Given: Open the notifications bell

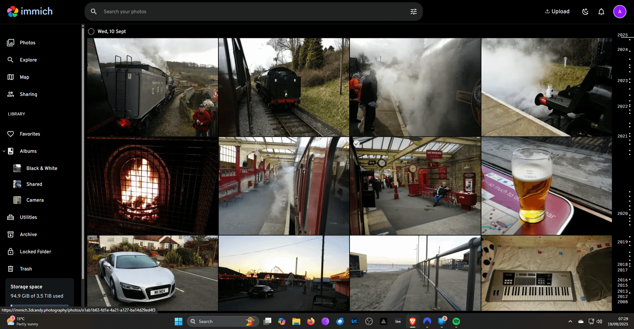Looking at the screenshot, I should pos(601,12).
